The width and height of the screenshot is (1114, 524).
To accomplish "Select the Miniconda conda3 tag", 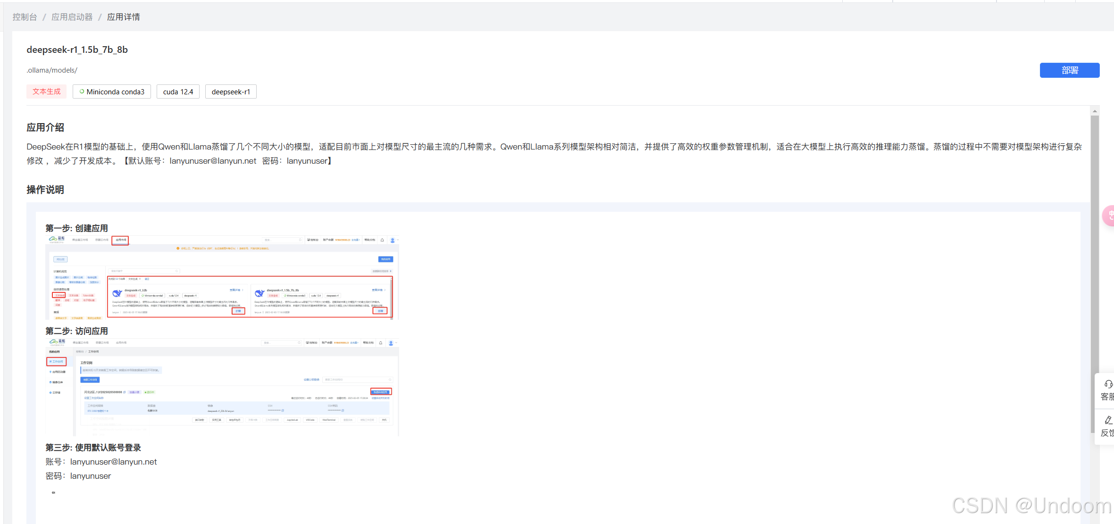I will click(112, 91).
